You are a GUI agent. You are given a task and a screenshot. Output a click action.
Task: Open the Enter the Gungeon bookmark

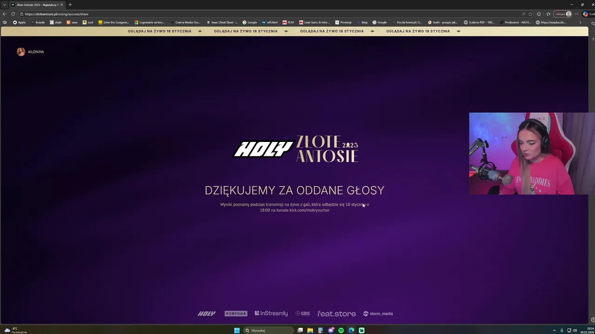(x=114, y=22)
